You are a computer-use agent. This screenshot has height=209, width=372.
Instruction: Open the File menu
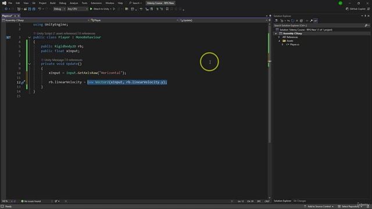(10, 3)
